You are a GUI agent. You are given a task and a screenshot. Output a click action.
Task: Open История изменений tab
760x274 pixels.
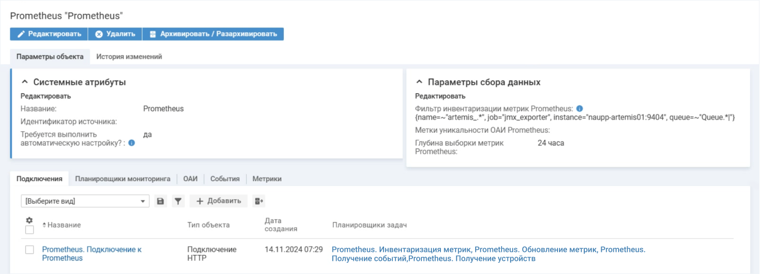129,57
